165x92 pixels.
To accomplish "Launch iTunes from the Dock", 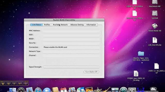I will pyautogui.click(x=81, y=90).
